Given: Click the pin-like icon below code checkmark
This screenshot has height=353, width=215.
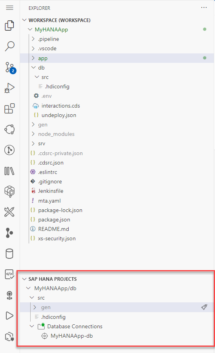Looking at the screenshot, I should pyautogui.click(x=9, y=295).
